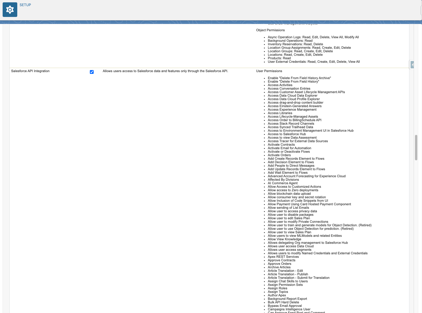
Task: Click the Access Libraries permission entry
Action: pos(280,113)
